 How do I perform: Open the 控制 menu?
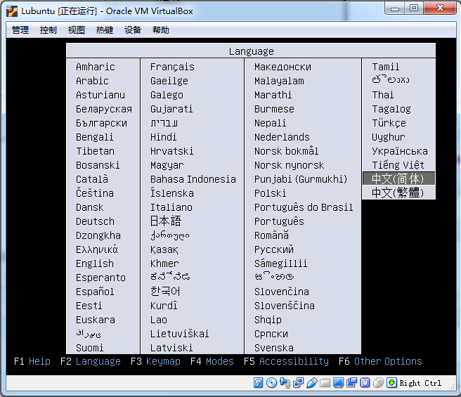(48, 30)
